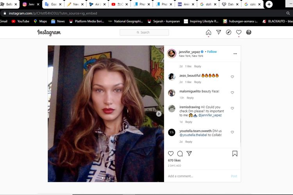This screenshot has height=195, width=293.
Task: Go to next photo with carousel arrow
Action: point(159,114)
